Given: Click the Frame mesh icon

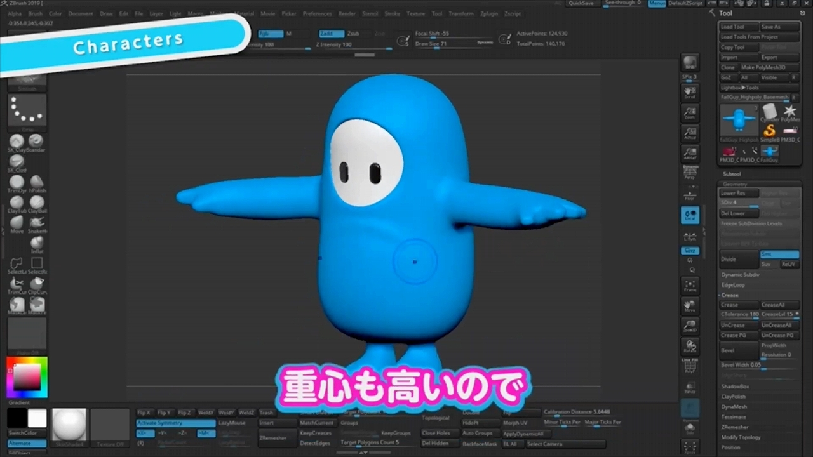Looking at the screenshot, I should 690,285.
